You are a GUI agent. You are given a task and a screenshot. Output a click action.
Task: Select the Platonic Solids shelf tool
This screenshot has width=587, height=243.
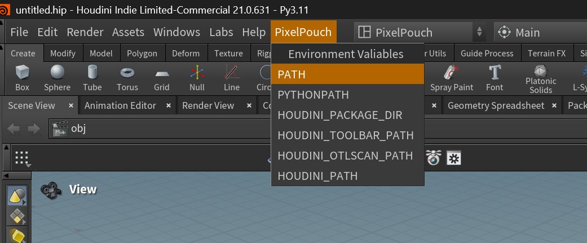click(x=541, y=79)
